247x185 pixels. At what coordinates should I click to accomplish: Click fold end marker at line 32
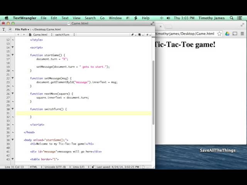(13, 117)
